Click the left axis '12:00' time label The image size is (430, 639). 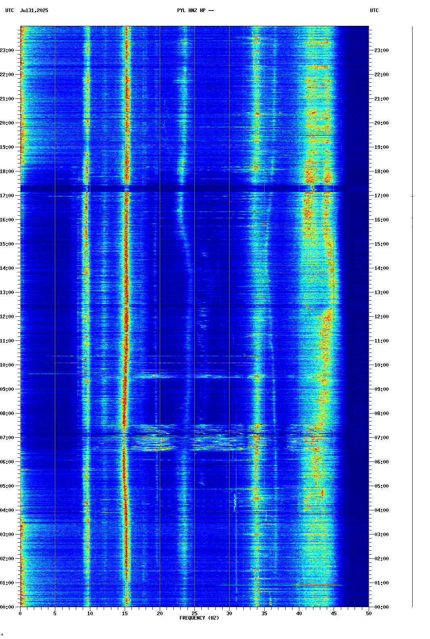7,317
